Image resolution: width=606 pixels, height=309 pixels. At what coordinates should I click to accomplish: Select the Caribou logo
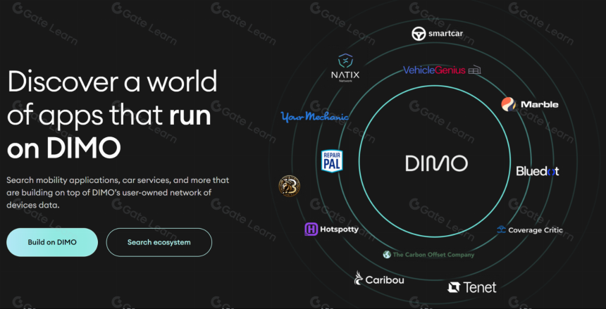[x=379, y=279]
